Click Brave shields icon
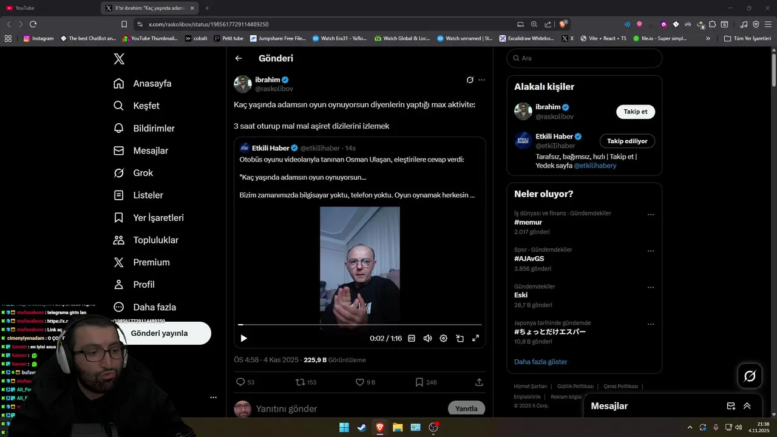The image size is (777, 437). pyautogui.click(x=563, y=24)
